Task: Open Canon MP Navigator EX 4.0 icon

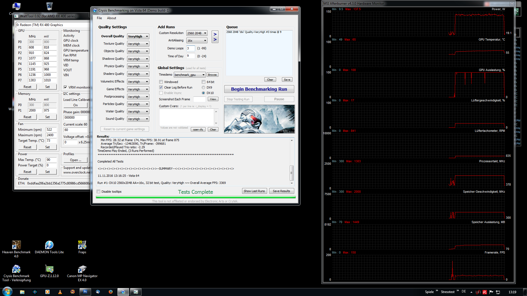Action: click(82, 269)
